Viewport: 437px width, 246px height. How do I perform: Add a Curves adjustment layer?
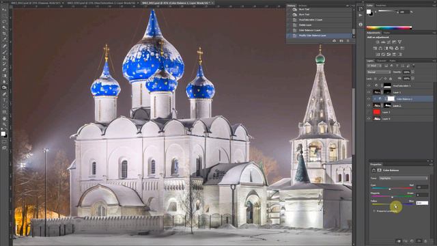pyautogui.click(x=389, y=42)
